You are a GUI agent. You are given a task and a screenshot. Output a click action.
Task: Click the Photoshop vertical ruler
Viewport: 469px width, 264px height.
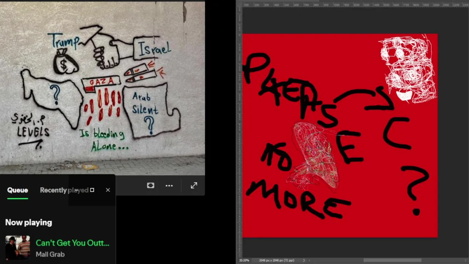[240, 132]
